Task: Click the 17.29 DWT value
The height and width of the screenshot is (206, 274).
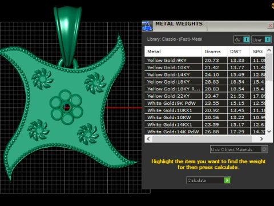Action: tap(237, 132)
